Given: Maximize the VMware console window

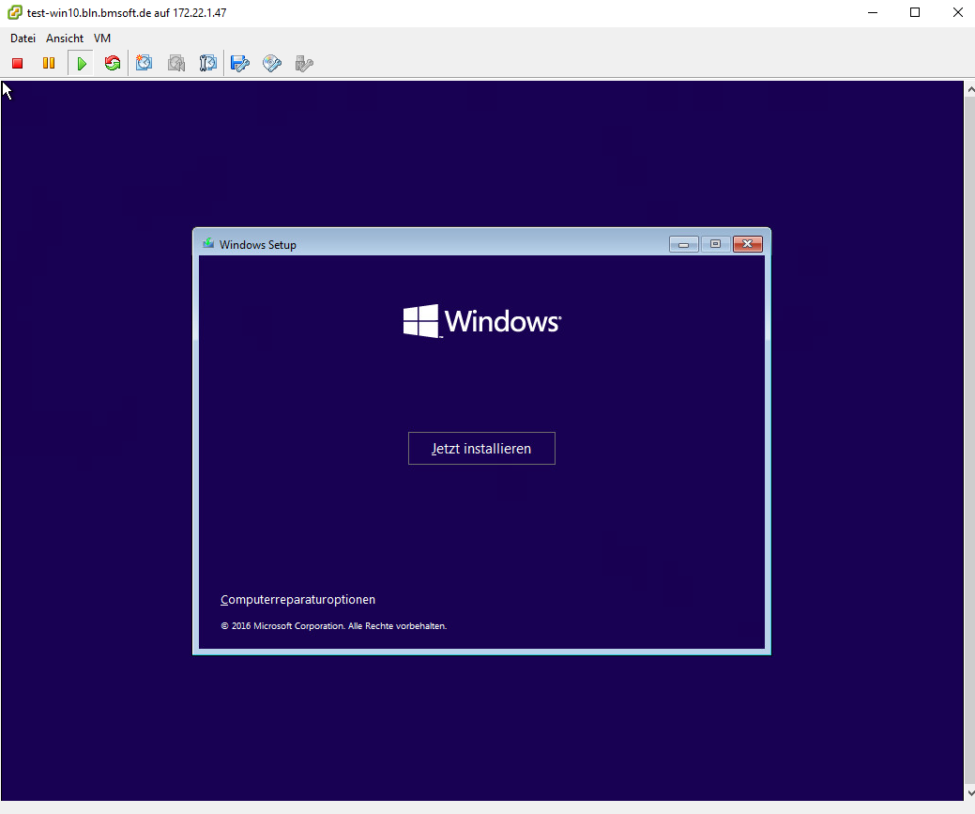Looking at the screenshot, I should tap(915, 12).
